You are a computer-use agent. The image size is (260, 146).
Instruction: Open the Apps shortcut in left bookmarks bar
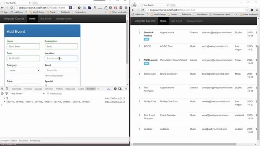[x=4, y=12]
